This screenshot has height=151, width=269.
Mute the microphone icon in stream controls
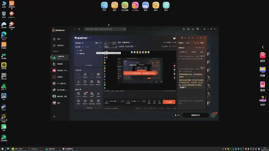pos(107,101)
